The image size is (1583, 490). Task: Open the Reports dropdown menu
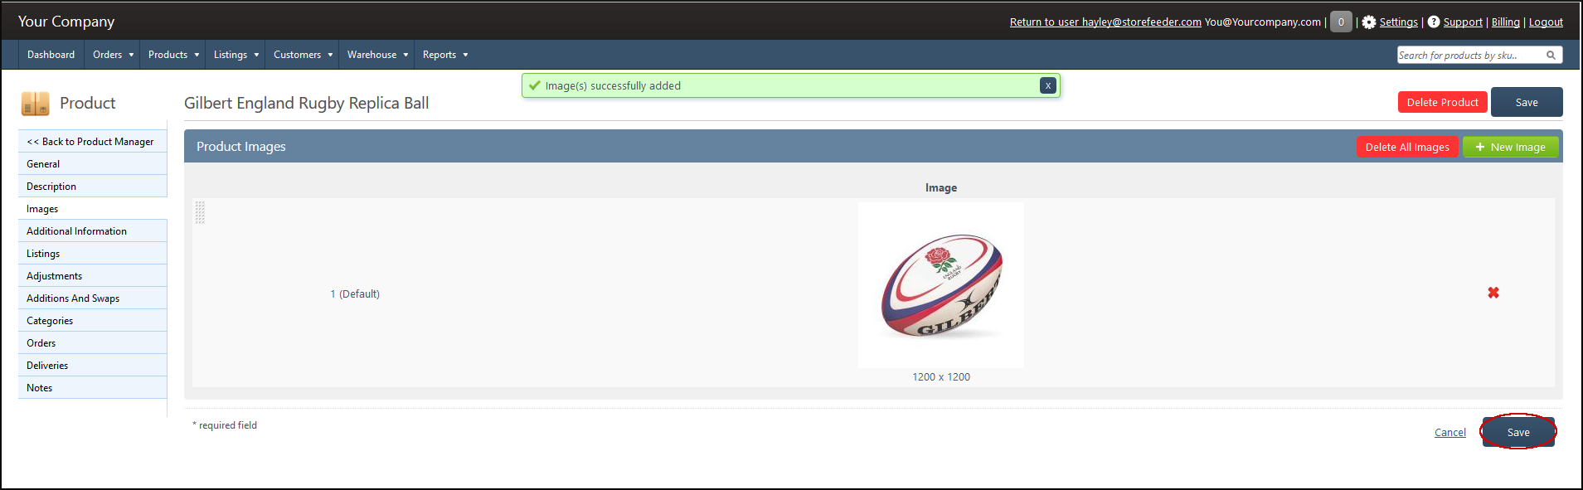(445, 55)
